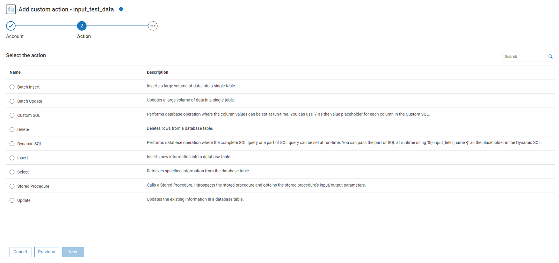This screenshot has width=559, height=263.
Task: Click the pending third step ellipsis icon
Action: click(x=153, y=26)
